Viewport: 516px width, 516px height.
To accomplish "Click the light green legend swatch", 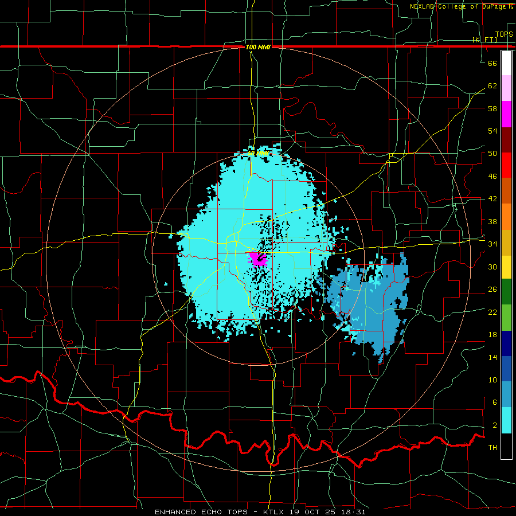I will (506, 318).
